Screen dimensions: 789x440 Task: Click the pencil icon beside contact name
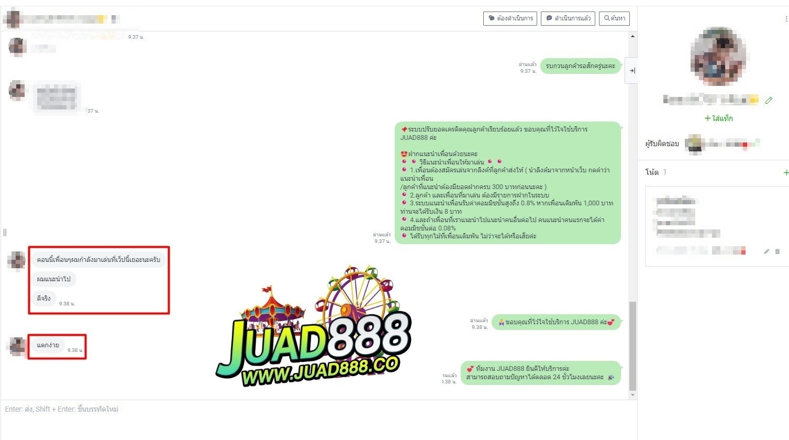click(769, 100)
